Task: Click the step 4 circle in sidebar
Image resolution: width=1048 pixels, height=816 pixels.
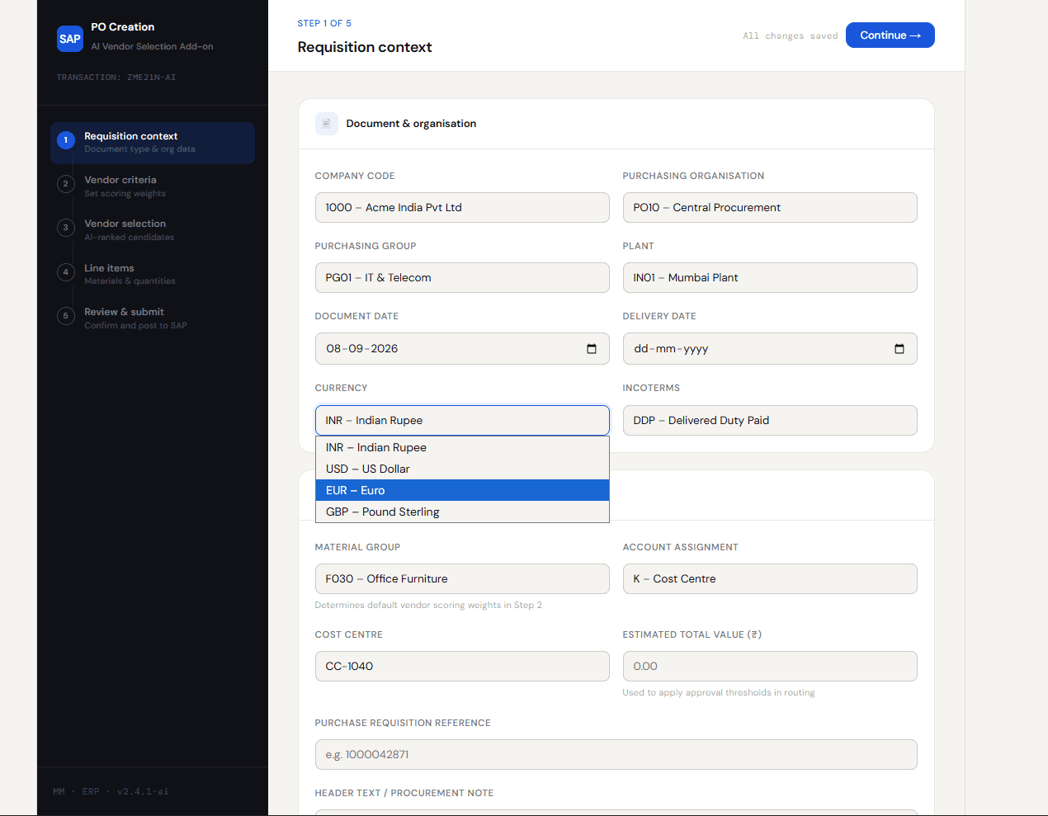Action: coord(66,272)
